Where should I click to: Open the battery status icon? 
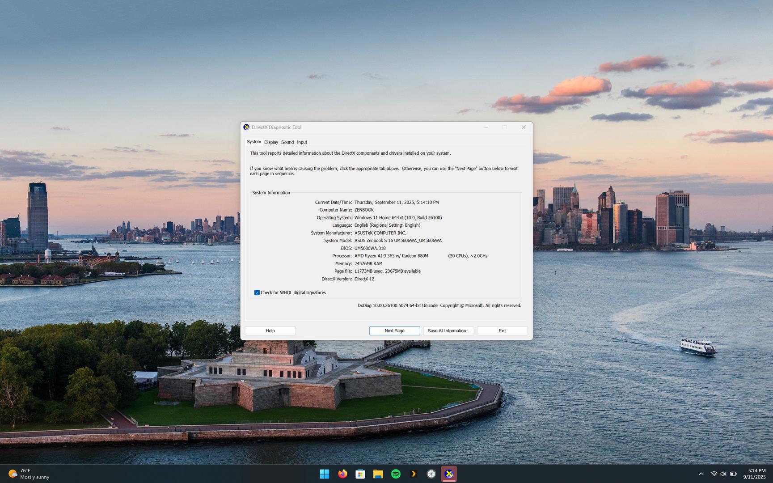click(x=734, y=474)
